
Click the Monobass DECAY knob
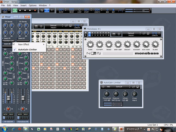click(x=127, y=44)
